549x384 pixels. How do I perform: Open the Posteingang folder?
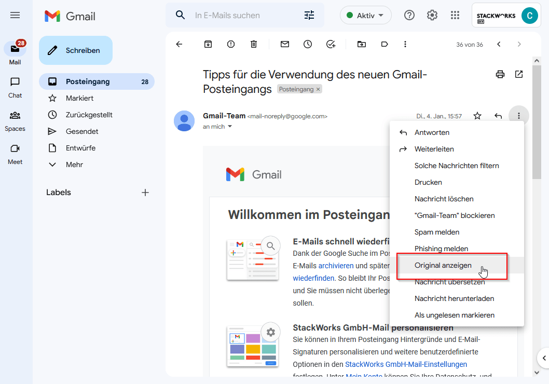pyautogui.click(x=97, y=81)
